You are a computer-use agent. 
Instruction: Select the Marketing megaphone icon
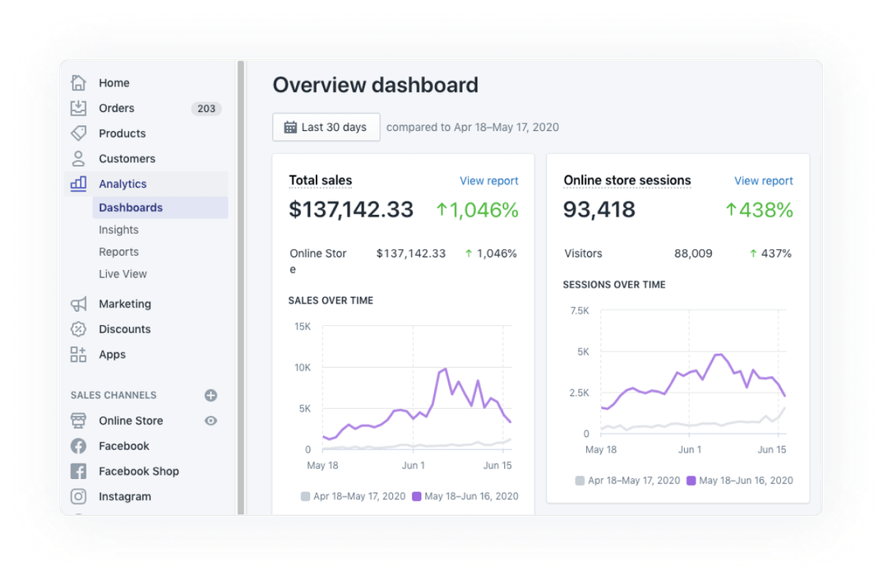tap(80, 304)
